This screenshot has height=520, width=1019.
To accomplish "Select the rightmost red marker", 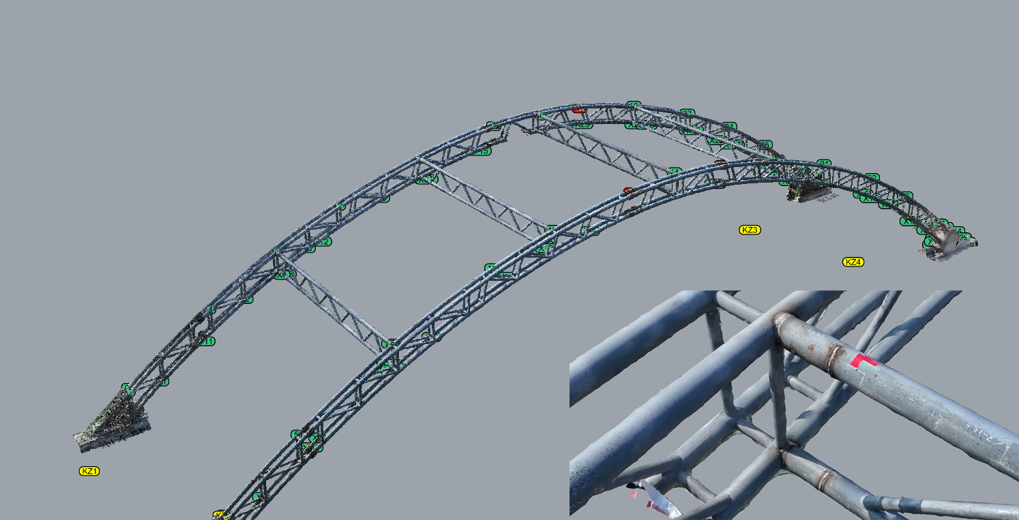I will tap(720, 162).
